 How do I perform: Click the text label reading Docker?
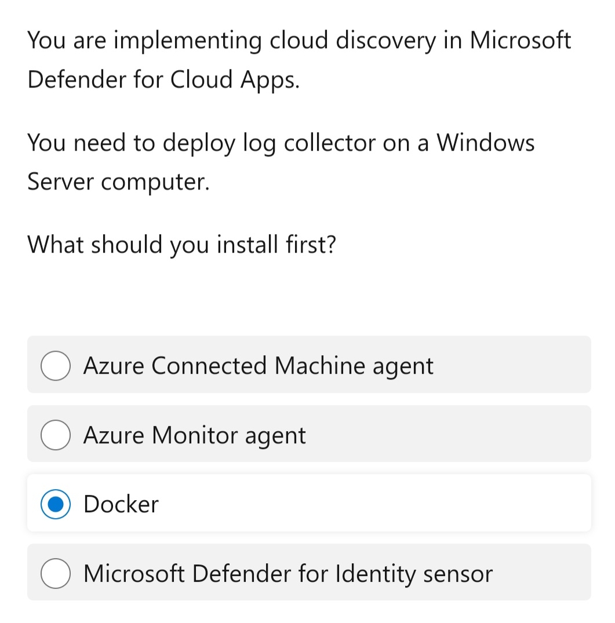pyautogui.click(x=121, y=504)
